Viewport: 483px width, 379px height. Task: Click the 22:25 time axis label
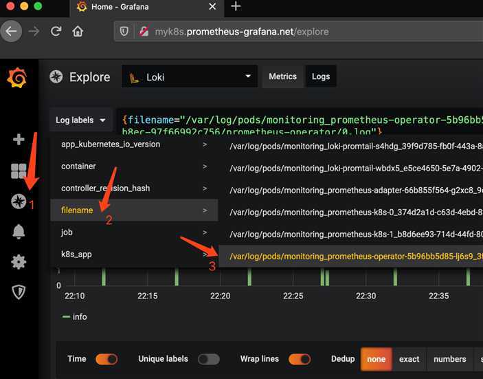[x=293, y=296]
